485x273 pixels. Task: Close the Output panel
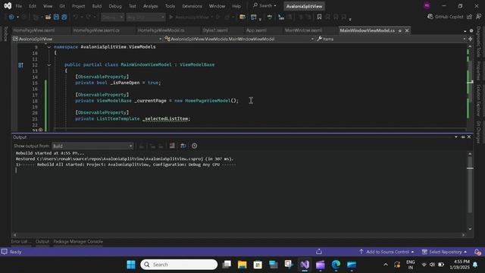469,136
